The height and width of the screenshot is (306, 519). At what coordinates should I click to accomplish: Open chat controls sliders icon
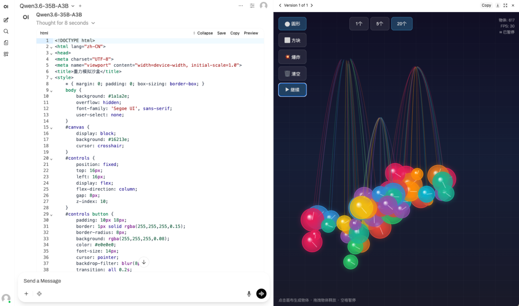click(x=252, y=6)
